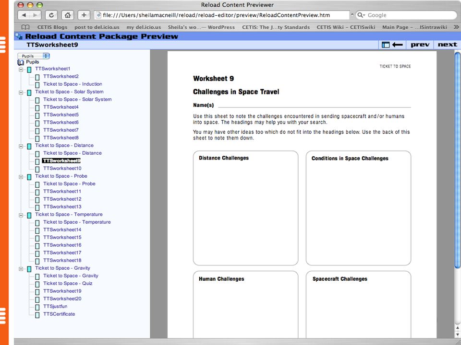Click the prev navigation button
Screen dimensions: 461x345
[x=420, y=45]
